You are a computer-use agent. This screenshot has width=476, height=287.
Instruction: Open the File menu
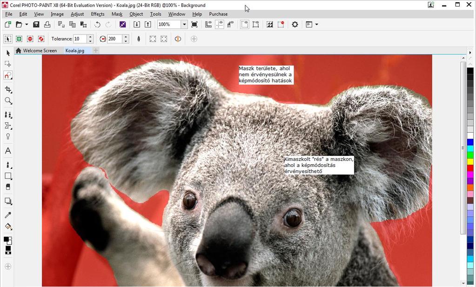[9, 14]
